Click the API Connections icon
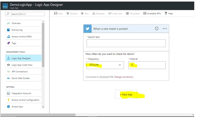Image resolution: width=198 pixels, height=118 pixels. 8,71
